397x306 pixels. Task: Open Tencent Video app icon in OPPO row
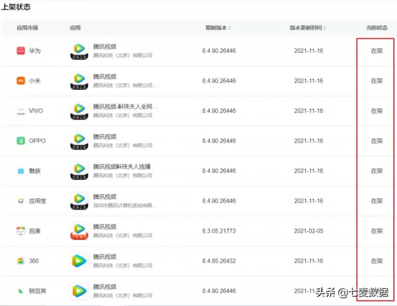79,141
